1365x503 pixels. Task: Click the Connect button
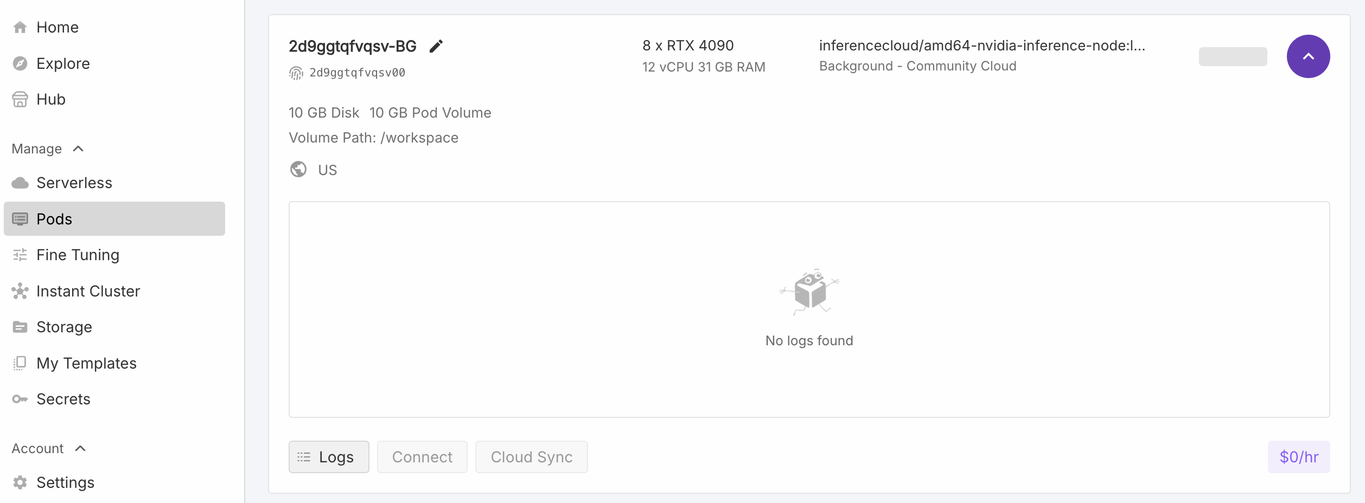422,457
